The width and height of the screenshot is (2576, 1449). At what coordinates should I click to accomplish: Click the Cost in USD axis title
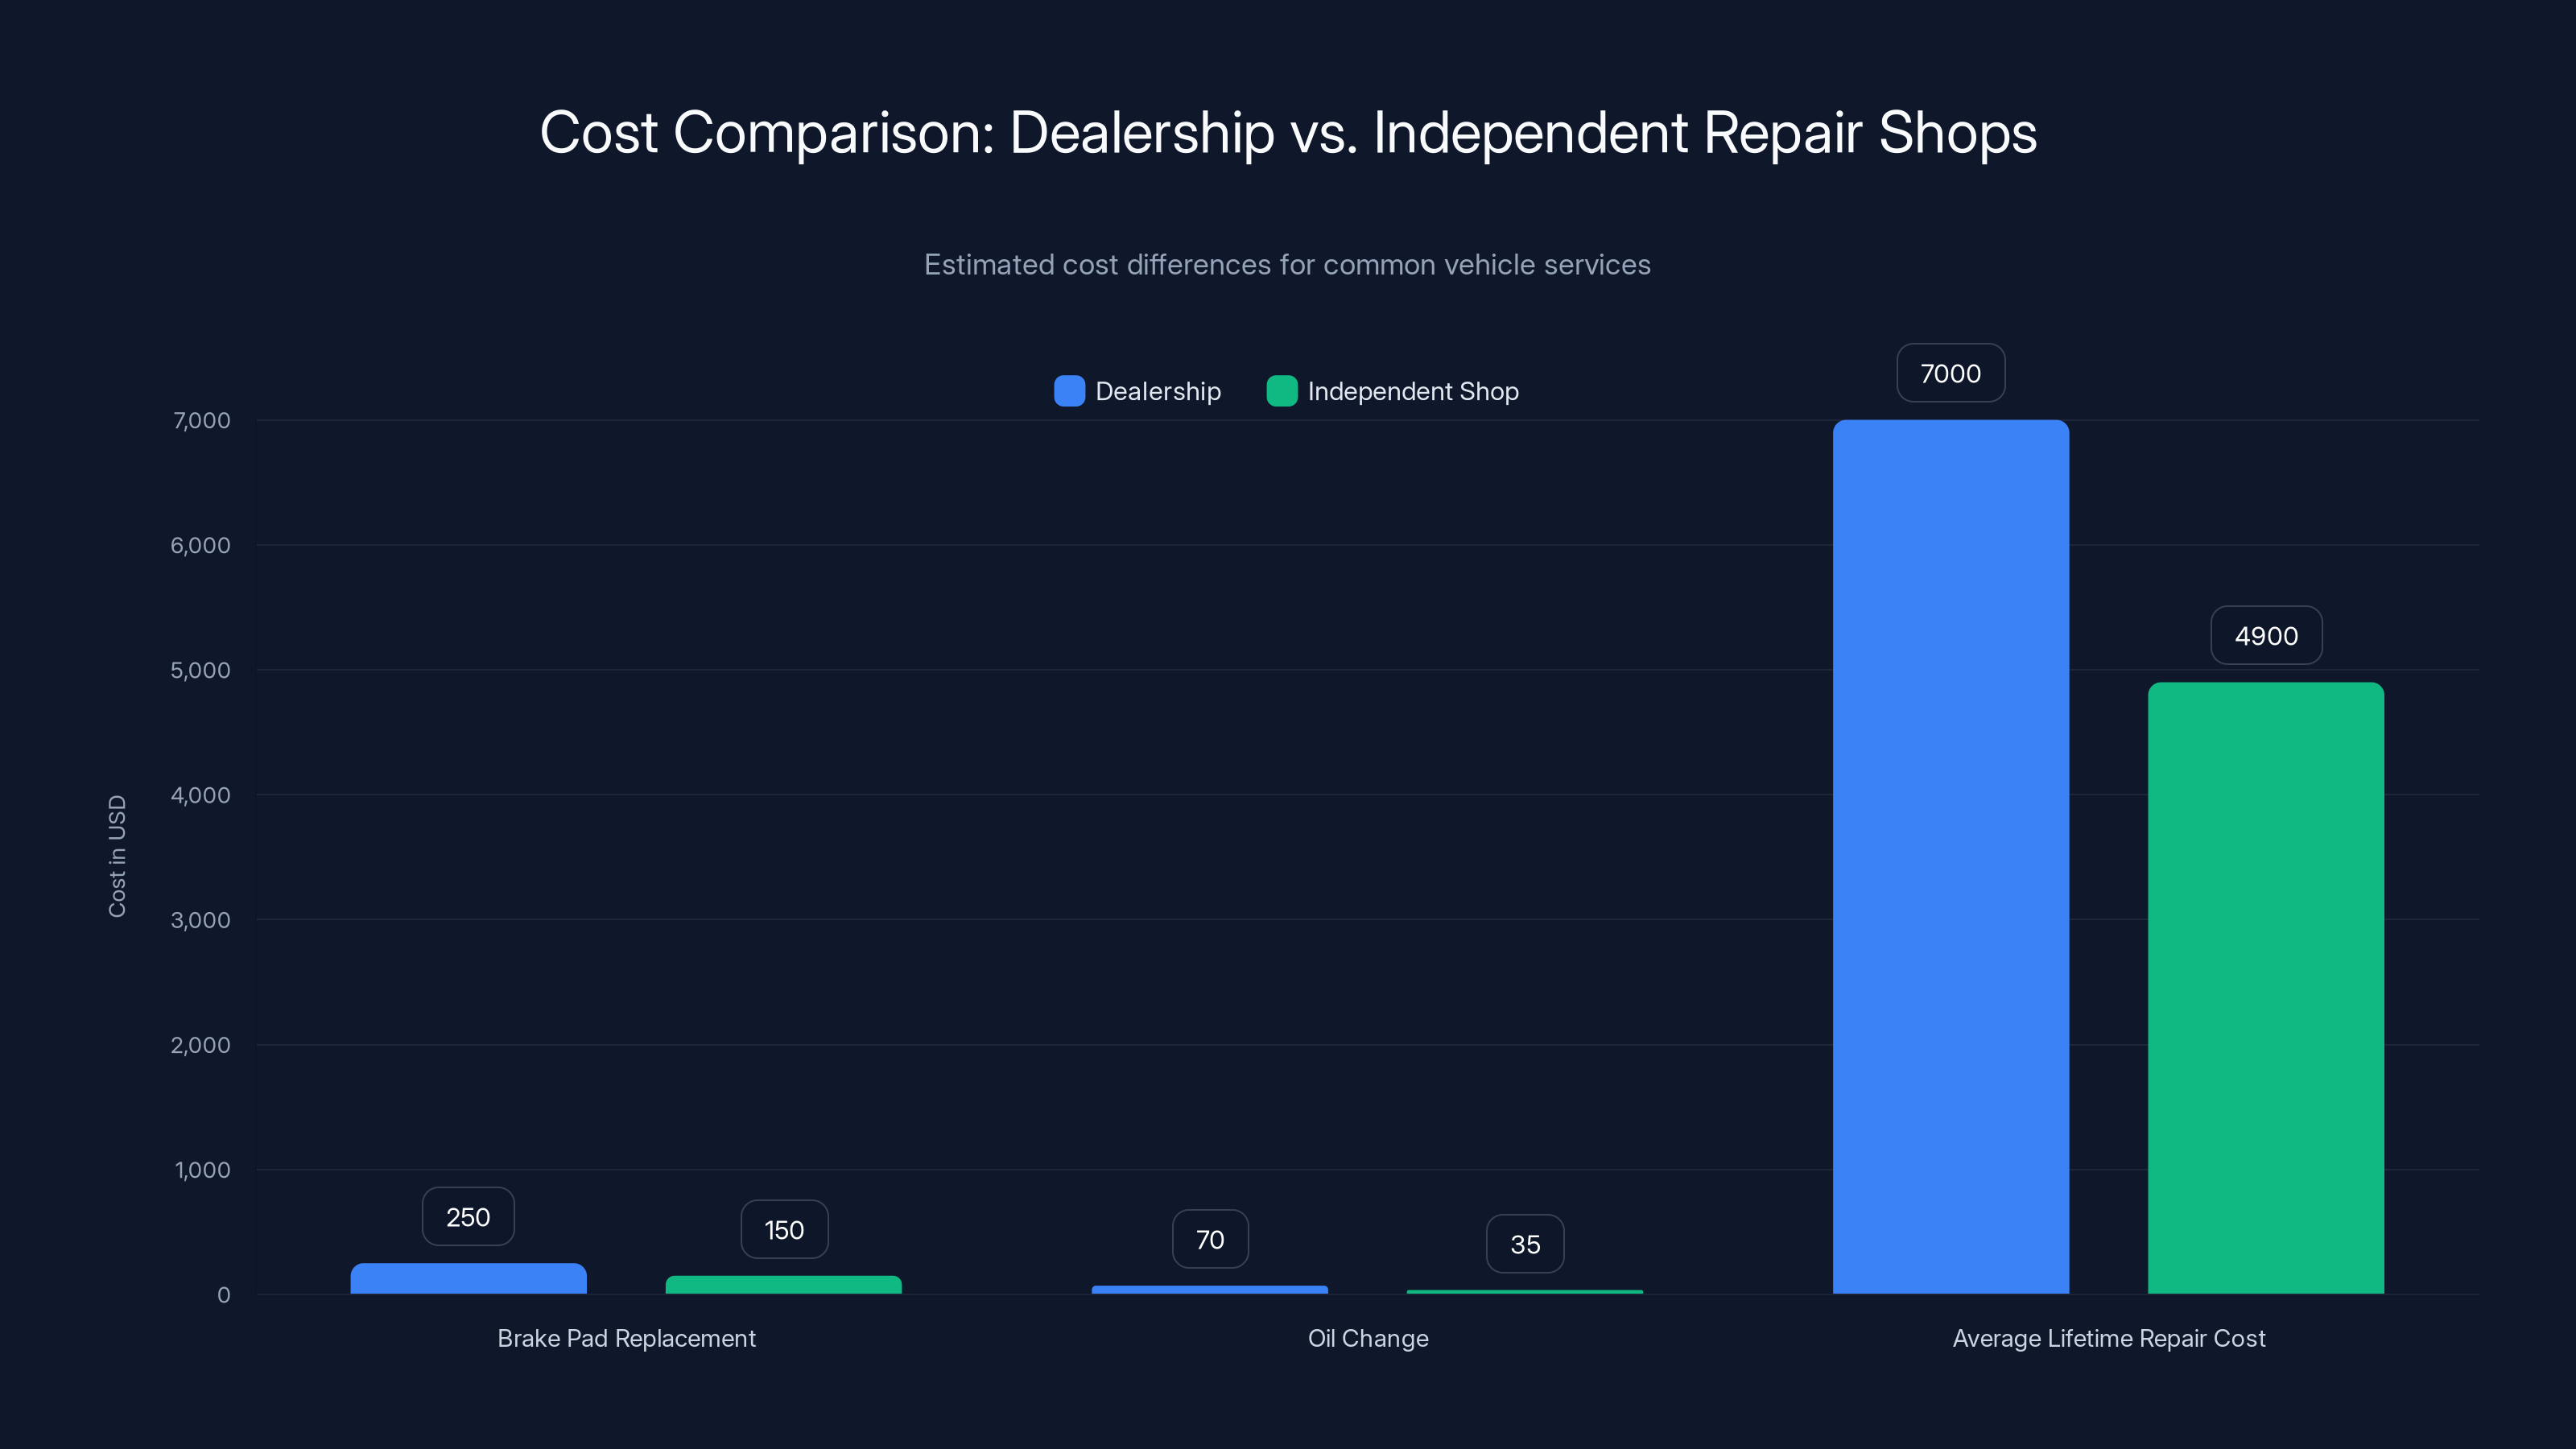(x=117, y=855)
